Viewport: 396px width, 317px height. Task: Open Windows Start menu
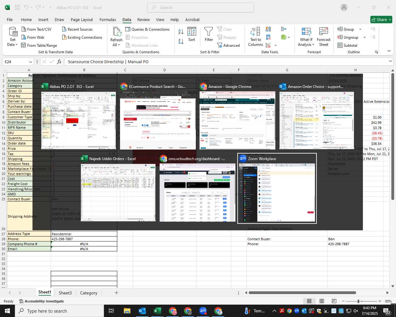point(7,311)
